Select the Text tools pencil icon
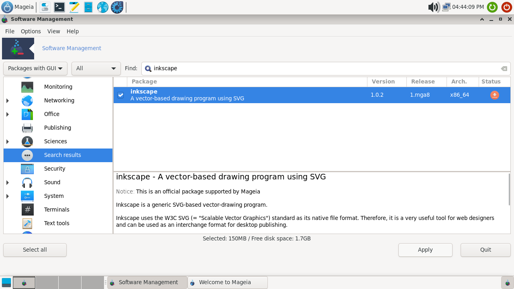The image size is (514, 289). (27, 223)
